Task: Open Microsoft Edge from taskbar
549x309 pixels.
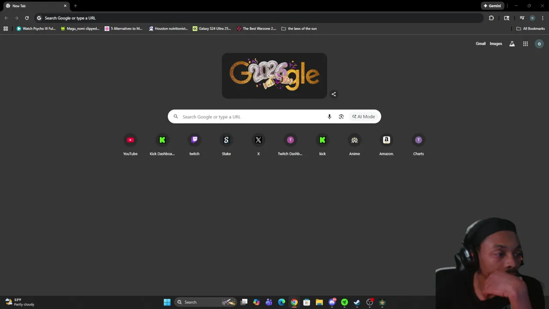Action: 281,302
